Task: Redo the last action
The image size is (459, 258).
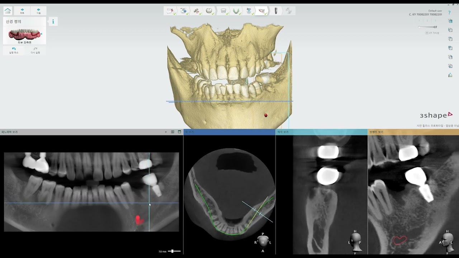Action: coord(35,51)
